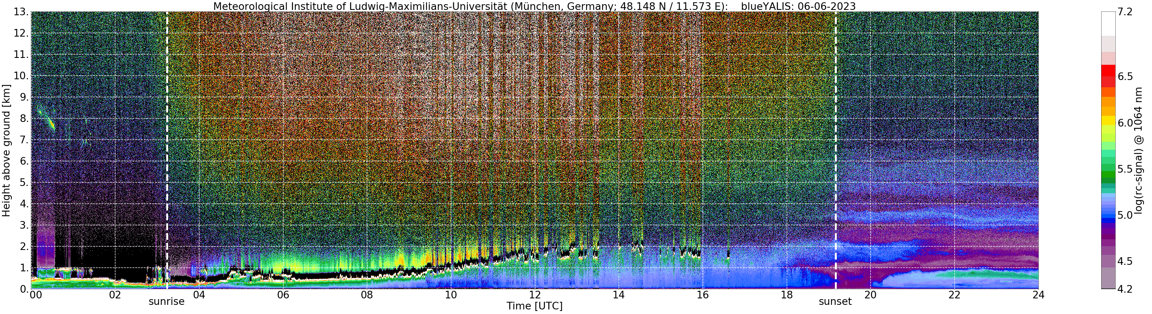Click colorbar tick value 5.0
The width and height of the screenshot is (1152, 314).
[x=1125, y=215]
